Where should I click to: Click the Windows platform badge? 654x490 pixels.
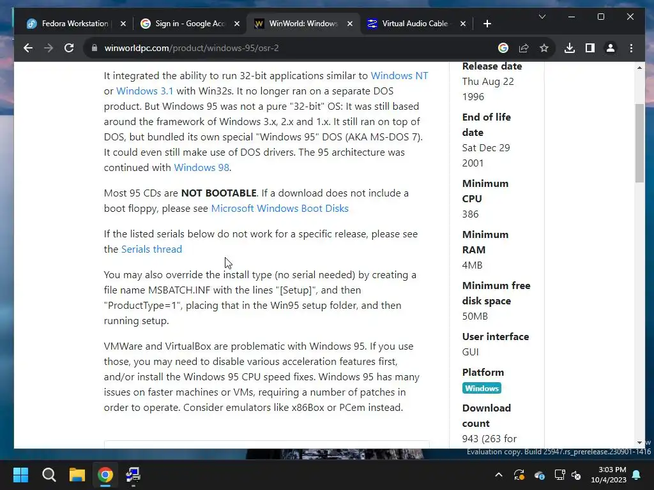[x=482, y=389]
